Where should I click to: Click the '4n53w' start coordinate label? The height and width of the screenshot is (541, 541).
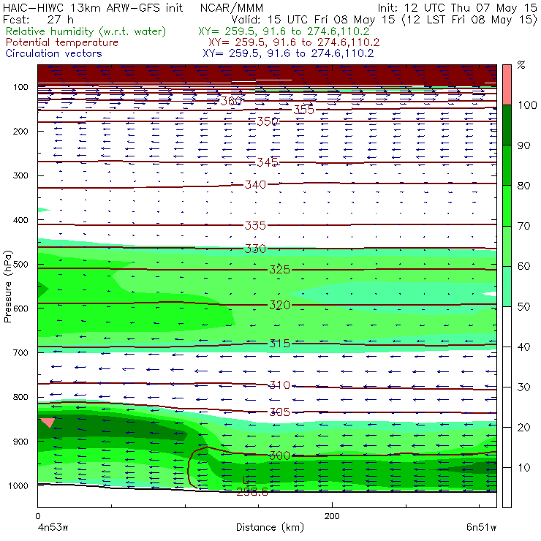pyautogui.click(x=53, y=527)
